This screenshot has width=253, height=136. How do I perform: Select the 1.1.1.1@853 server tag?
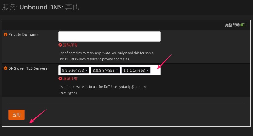pyautogui.click(x=134, y=71)
